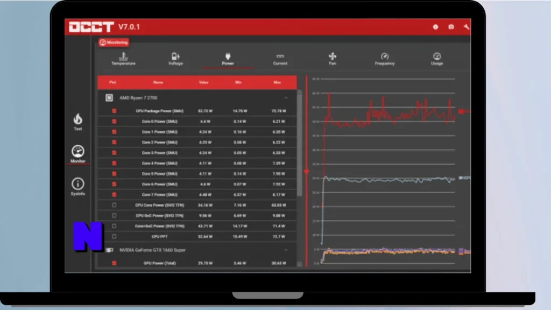Enable plot for CPU Core Power (SVI2 TFN)
Screen dimensions: 551x310
114,205
